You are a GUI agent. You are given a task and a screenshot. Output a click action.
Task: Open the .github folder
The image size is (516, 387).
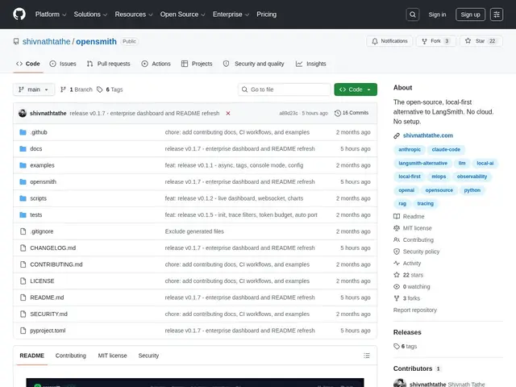pyautogui.click(x=39, y=132)
